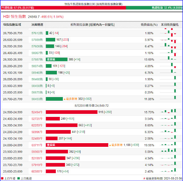Open the 59365 bull certificate link
The width and height of the screenshot is (183, 181).
tap(37, 152)
